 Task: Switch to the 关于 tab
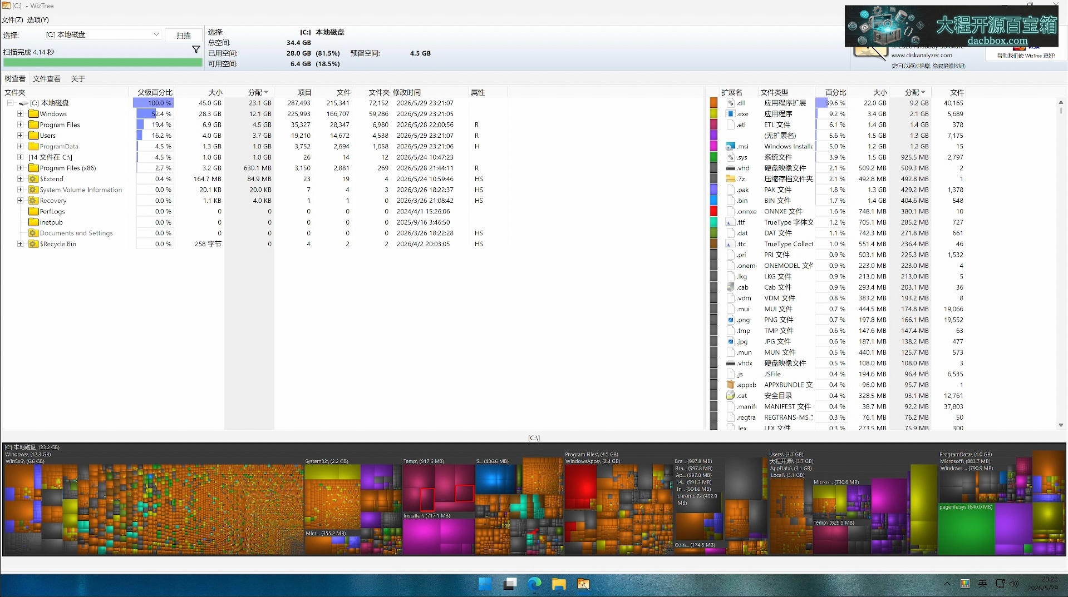[78, 79]
